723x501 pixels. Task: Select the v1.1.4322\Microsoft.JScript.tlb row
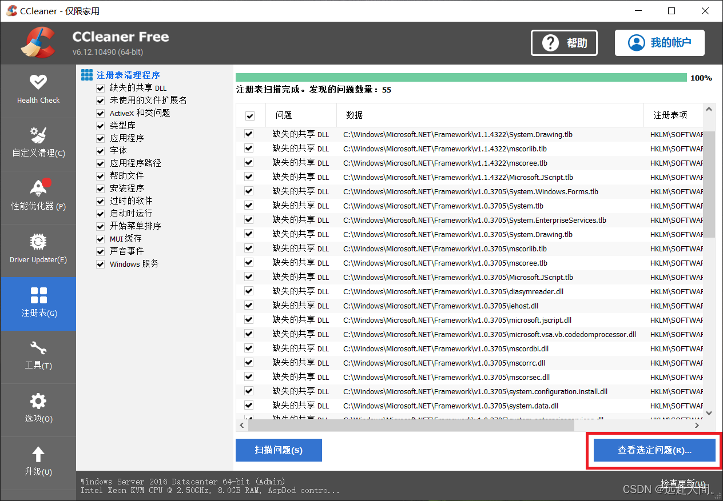click(x=470, y=177)
